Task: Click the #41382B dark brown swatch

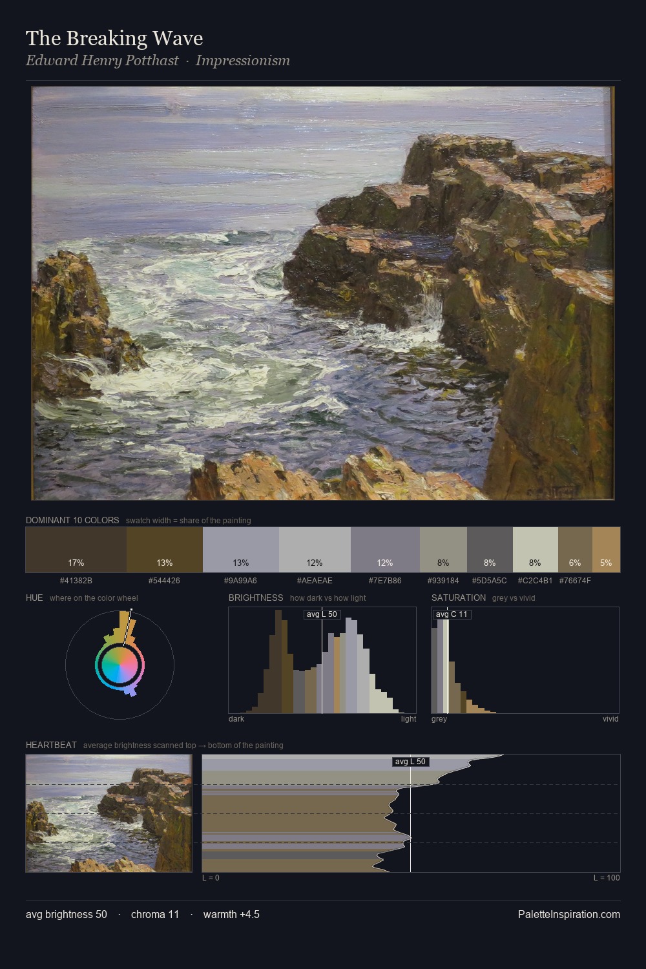Action: click(x=76, y=550)
